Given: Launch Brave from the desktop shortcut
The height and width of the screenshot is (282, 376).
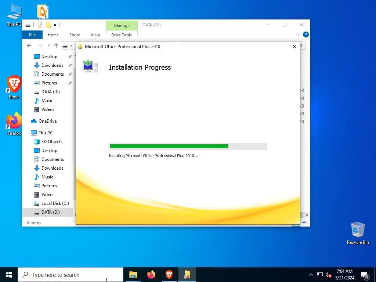Looking at the screenshot, I should pyautogui.click(x=14, y=87).
